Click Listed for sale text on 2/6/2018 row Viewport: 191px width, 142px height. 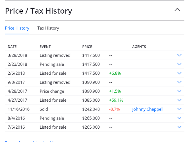(53, 73)
